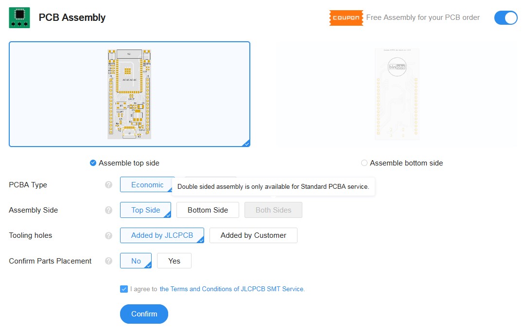
Task: View the Tooling holes help icon
Action: click(x=108, y=235)
